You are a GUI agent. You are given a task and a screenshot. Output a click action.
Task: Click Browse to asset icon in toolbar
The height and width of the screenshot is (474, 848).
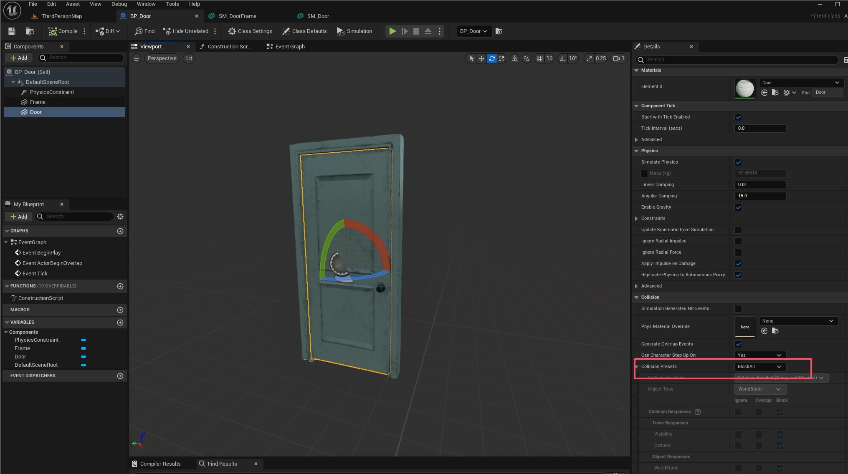tap(30, 31)
